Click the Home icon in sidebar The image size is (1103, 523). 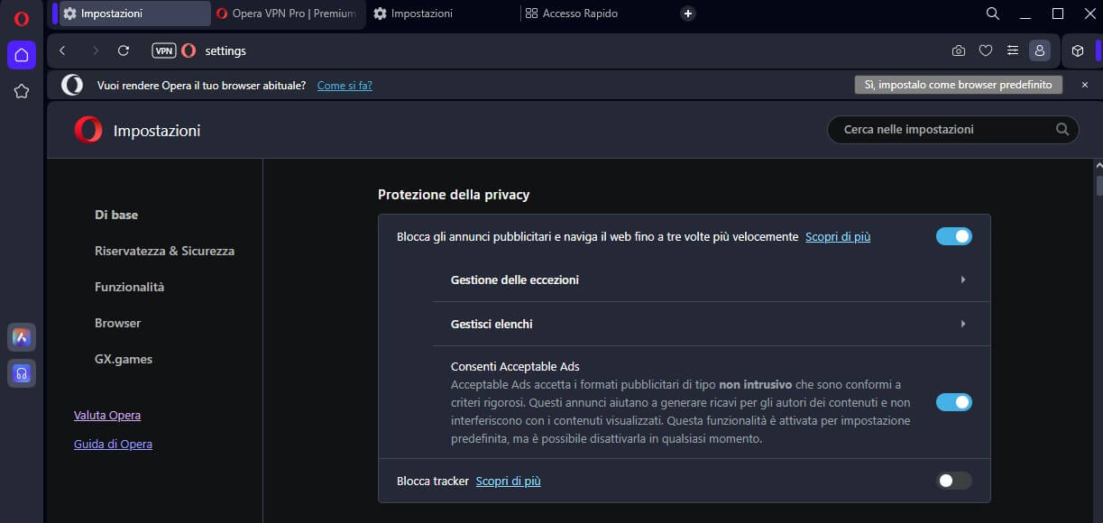click(x=22, y=55)
